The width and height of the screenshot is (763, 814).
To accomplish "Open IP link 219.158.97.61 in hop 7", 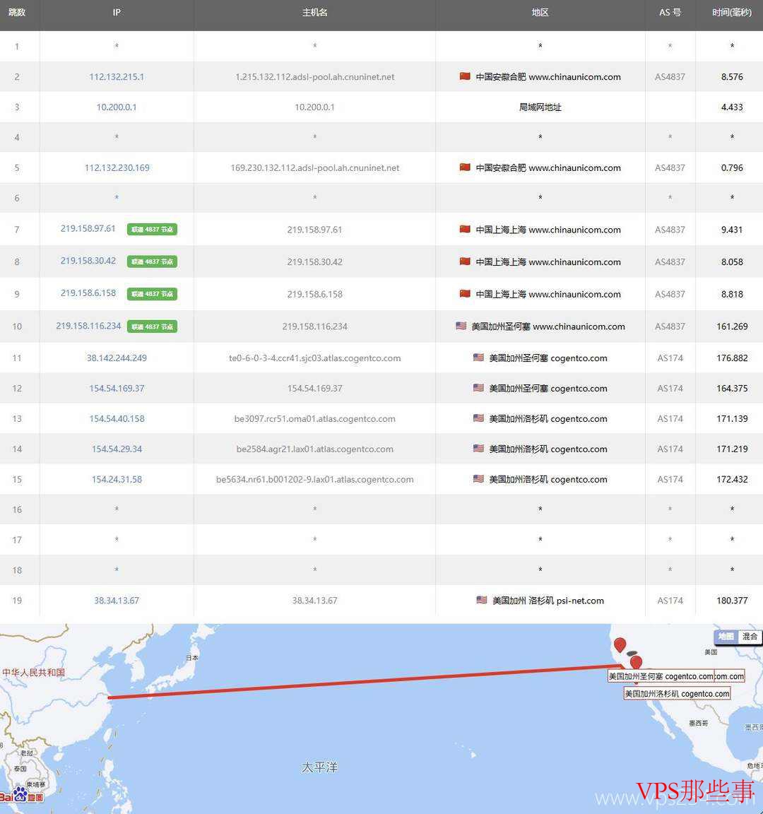I will tap(88, 228).
